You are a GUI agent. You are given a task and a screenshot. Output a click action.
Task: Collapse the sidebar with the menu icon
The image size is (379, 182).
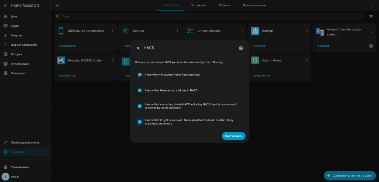[6, 5]
